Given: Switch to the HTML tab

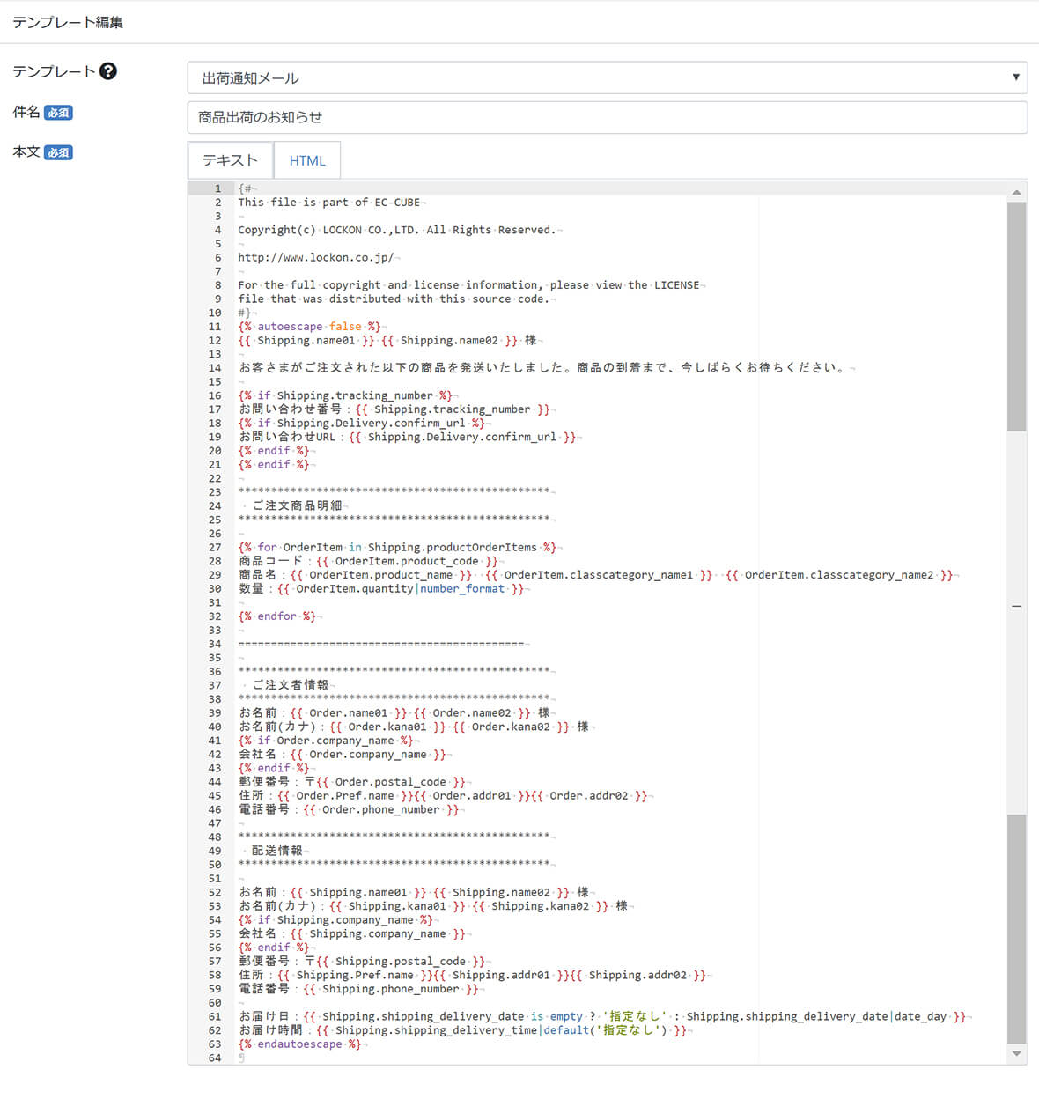Looking at the screenshot, I should tap(307, 160).
